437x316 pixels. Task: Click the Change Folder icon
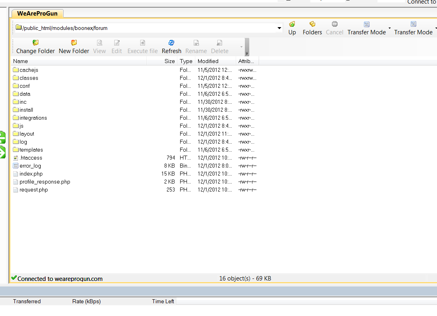coord(36,43)
